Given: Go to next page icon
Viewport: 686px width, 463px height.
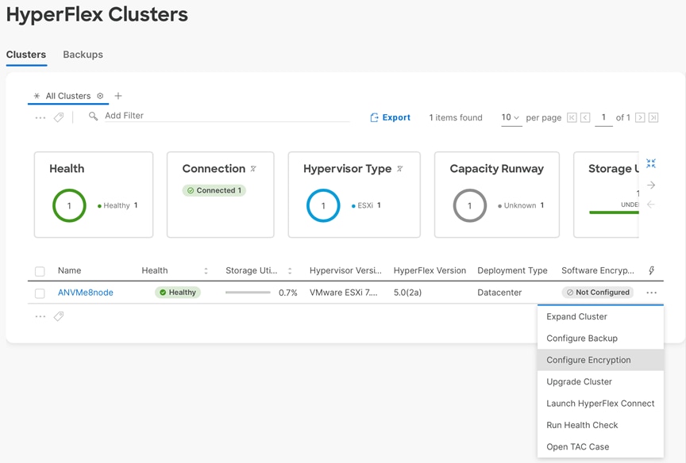Looking at the screenshot, I should [640, 117].
